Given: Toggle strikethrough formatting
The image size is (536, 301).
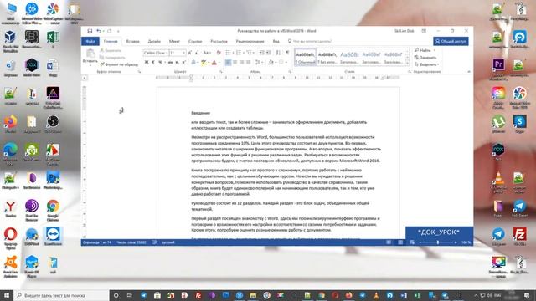Looking at the screenshot, I should tap(170, 62).
